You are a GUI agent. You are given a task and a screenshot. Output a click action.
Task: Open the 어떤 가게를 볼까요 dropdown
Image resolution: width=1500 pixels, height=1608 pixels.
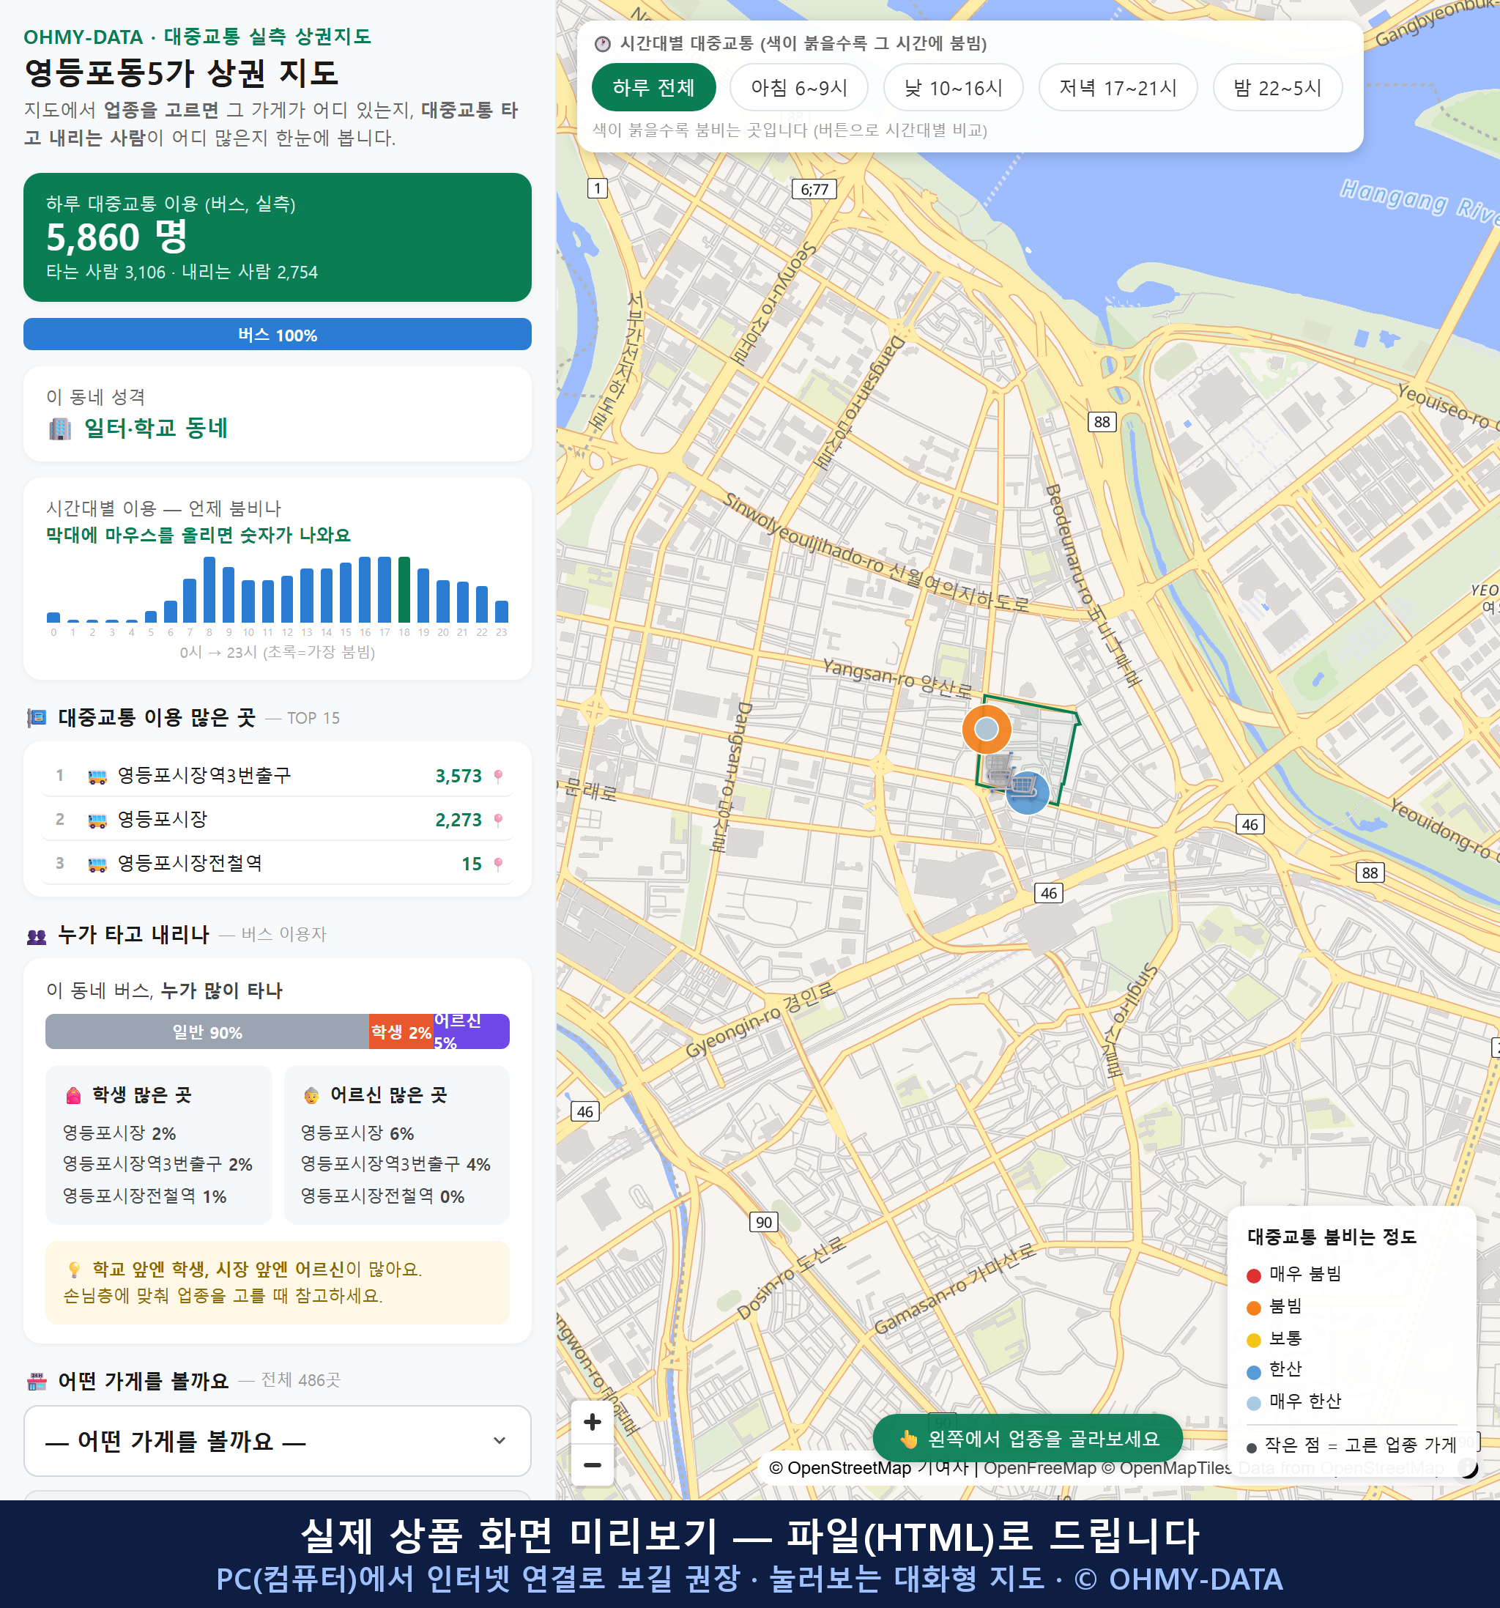(x=278, y=1440)
